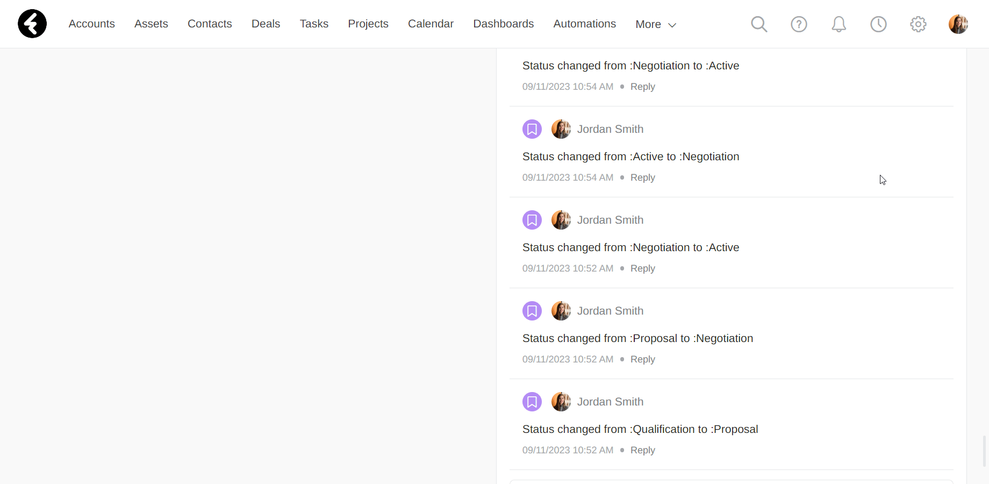Go to the Projects menu

point(368,24)
